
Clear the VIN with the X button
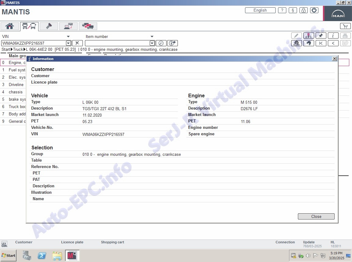[77, 43]
